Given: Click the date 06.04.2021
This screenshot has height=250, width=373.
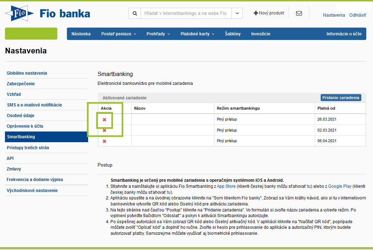Looking at the screenshot, I should [327, 141].
